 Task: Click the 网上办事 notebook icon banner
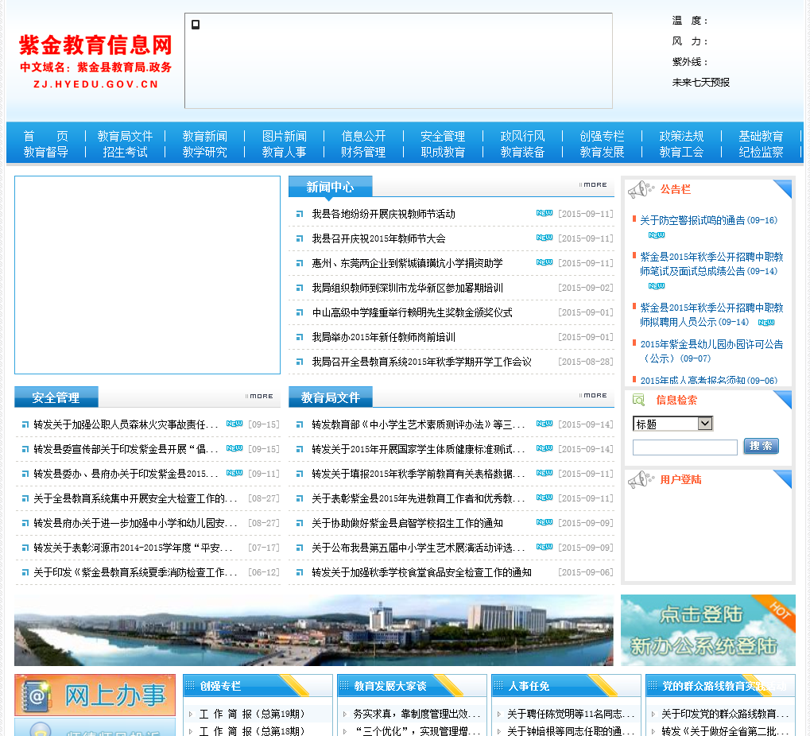tap(95, 695)
